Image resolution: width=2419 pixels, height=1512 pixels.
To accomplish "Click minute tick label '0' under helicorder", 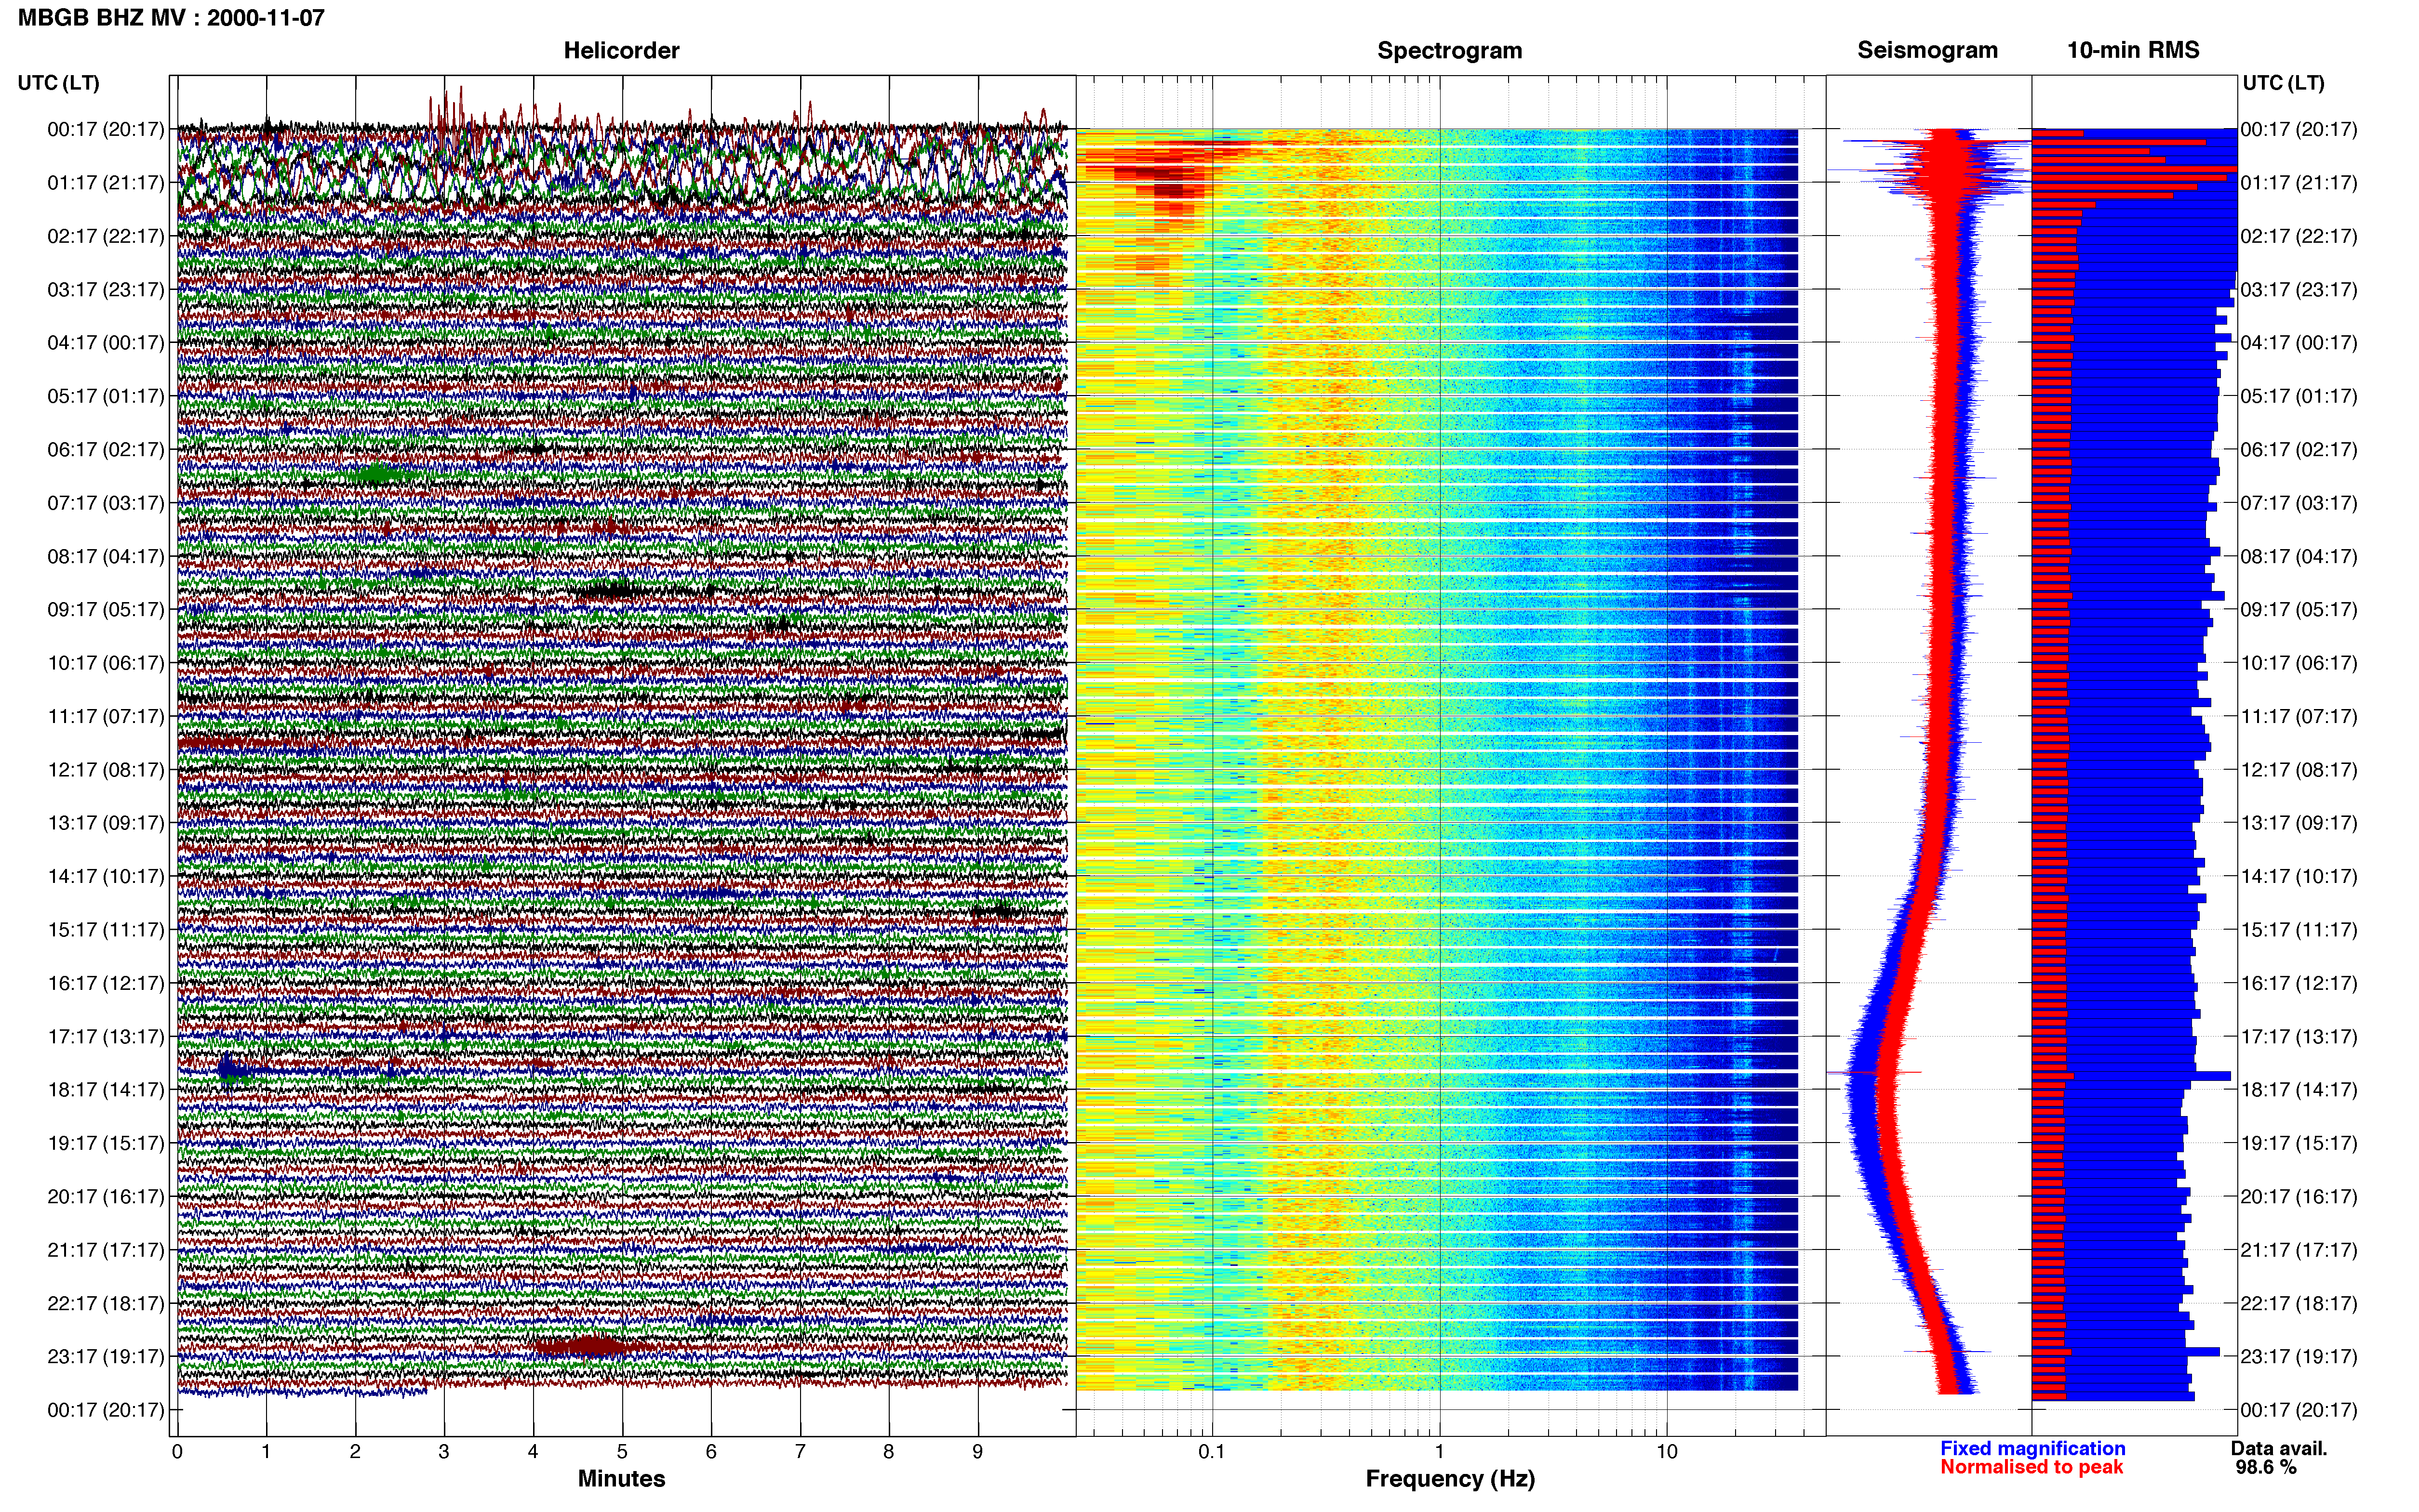I will pos(177,1452).
